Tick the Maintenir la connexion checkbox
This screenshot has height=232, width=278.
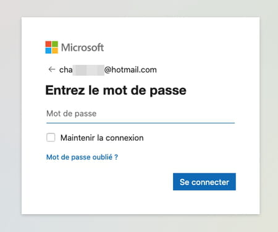coord(51,138)
